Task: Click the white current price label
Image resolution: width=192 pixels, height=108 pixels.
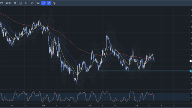Action: point(191,61)
